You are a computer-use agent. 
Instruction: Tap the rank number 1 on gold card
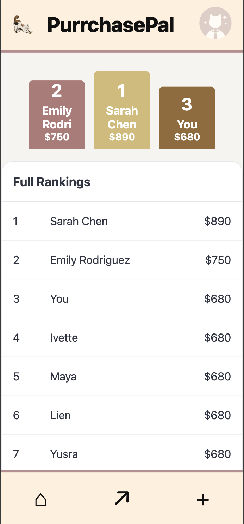(x=121, y=91)
